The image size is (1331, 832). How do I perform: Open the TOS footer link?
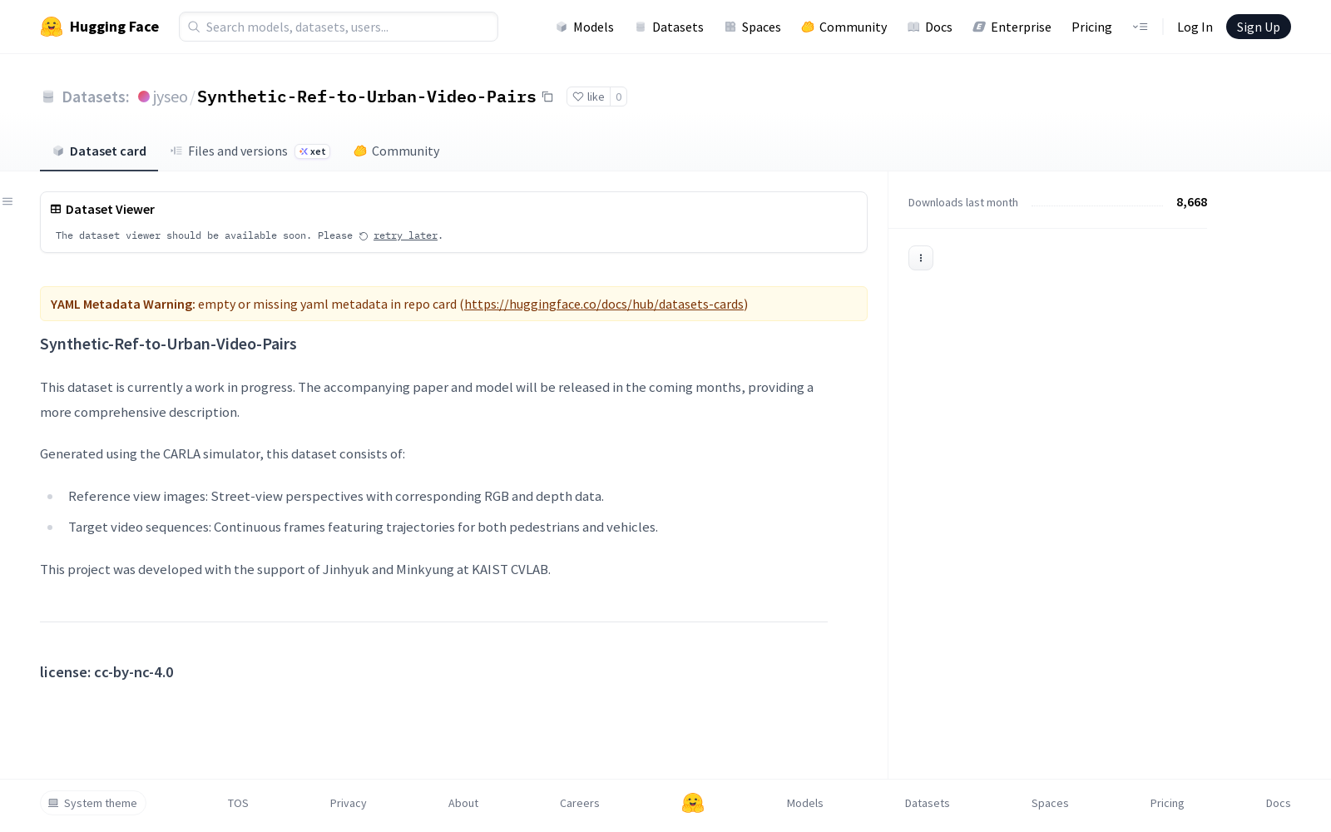[238, 803]
